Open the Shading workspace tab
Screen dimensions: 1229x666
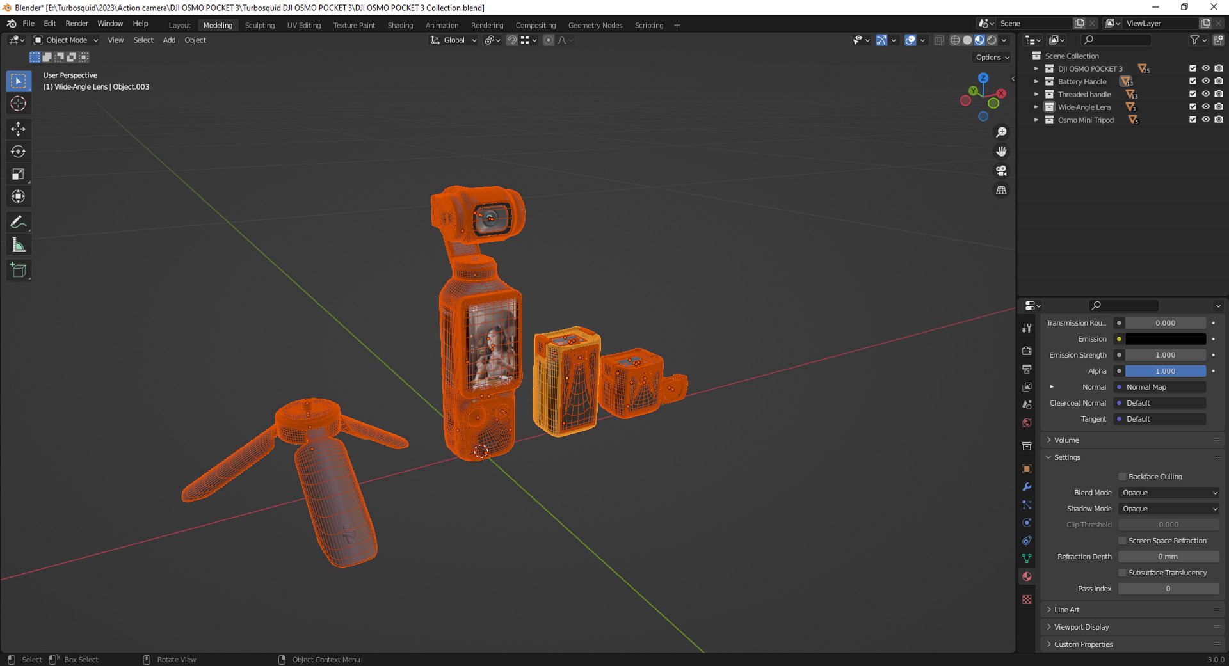point(400,25)
